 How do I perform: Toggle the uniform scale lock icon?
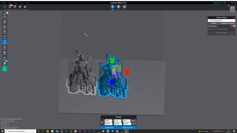pos(102,122)
